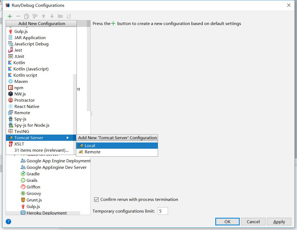
Task: Choose Kotlin script configuration
Action: coord(40,75)
